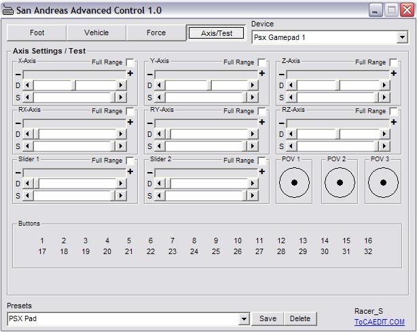Click Z-Axis D scrollbar right arrow
The height and width of the screenshot is (332, 417).
[x=384, y=85]
